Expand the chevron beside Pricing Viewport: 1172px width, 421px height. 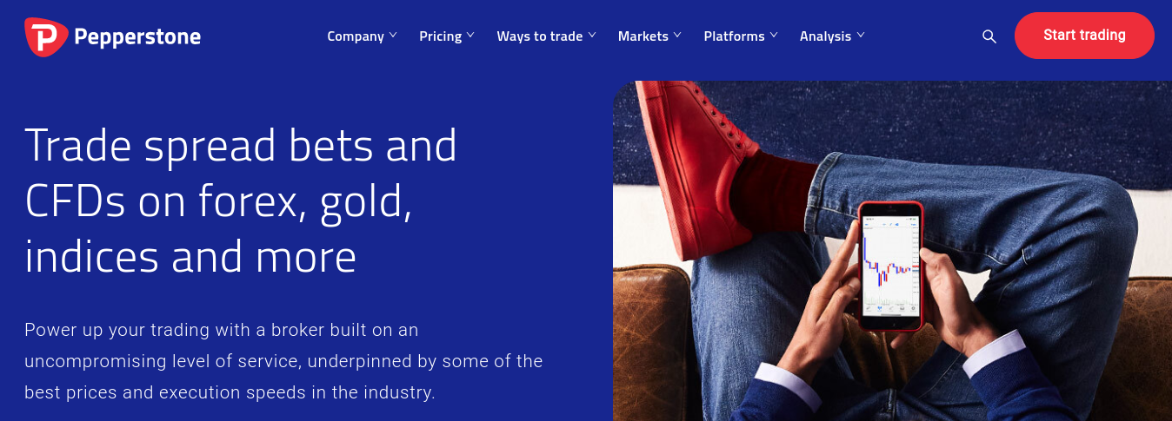470,36
